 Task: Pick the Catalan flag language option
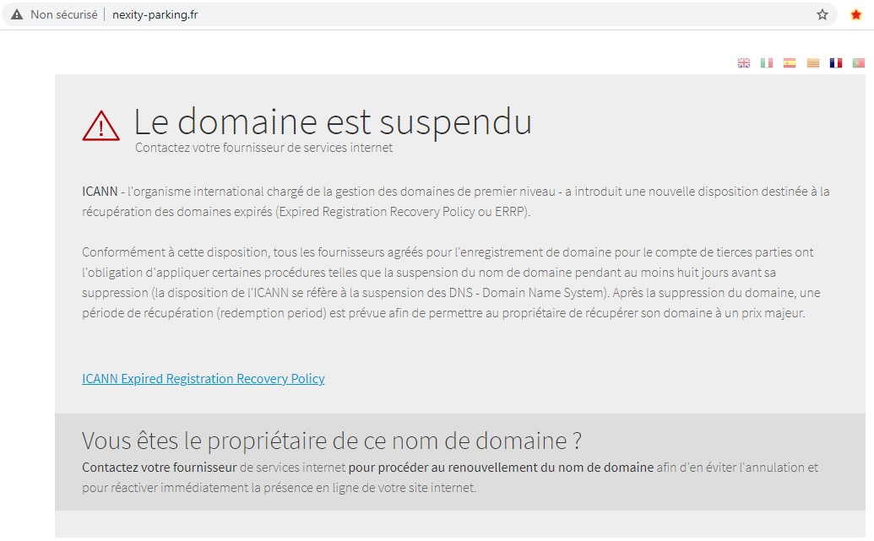coord(812,62)
